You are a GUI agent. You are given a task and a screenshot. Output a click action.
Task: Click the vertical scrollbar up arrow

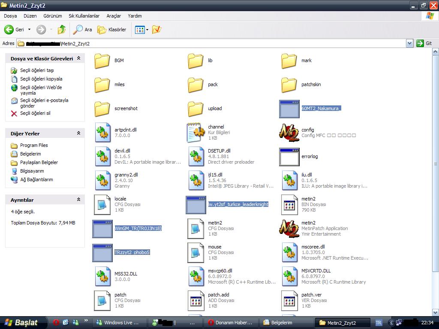coord(436,52)
